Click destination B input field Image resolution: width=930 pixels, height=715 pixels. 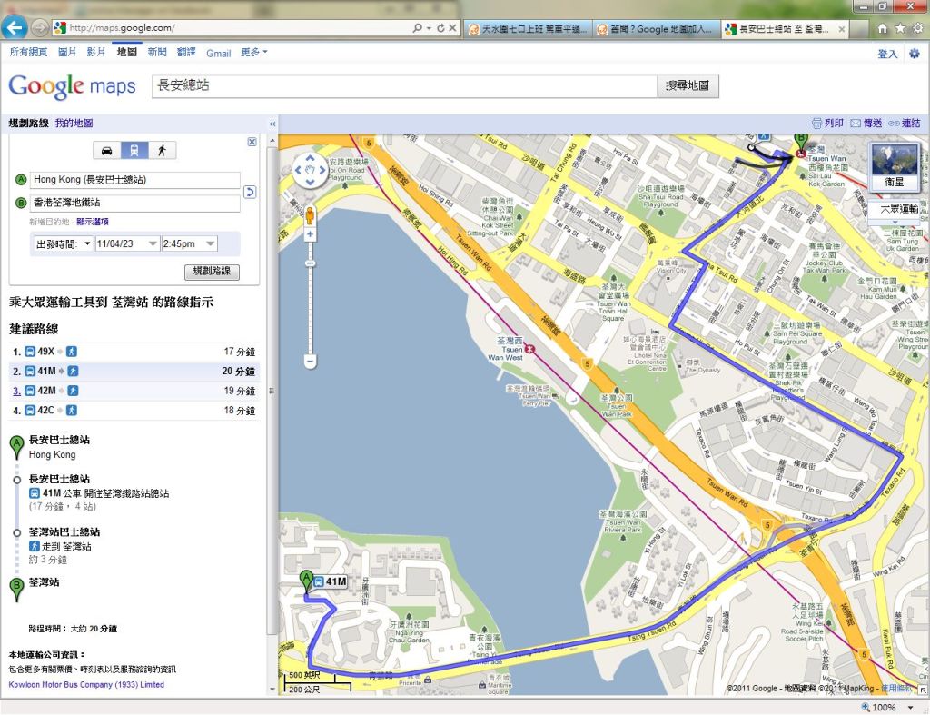click(136, 203)
